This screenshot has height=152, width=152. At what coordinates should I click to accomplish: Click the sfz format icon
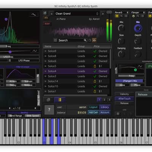click(46, 18)
